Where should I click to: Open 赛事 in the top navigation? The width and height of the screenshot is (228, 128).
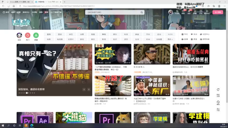click(x=46, y=12)
